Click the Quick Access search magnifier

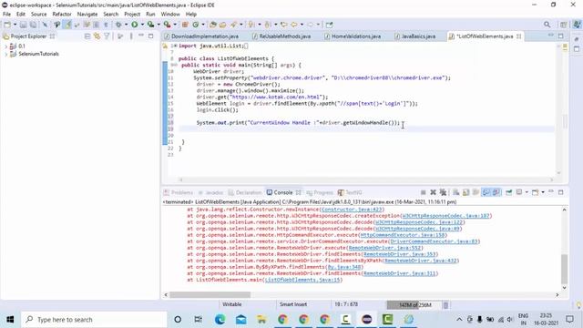(x=547, y=25)
